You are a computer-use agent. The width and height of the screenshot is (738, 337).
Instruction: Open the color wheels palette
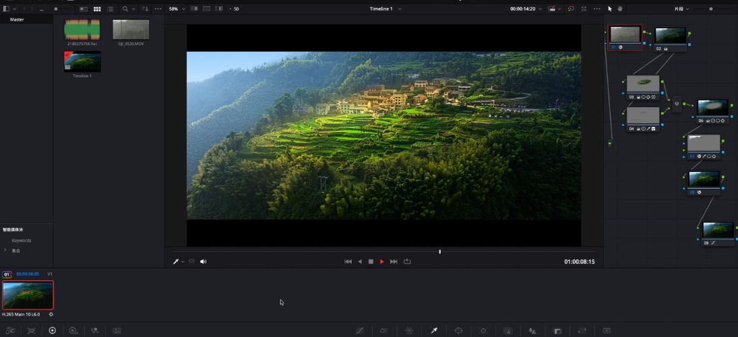pyautogui.click(x=52, y=331)
